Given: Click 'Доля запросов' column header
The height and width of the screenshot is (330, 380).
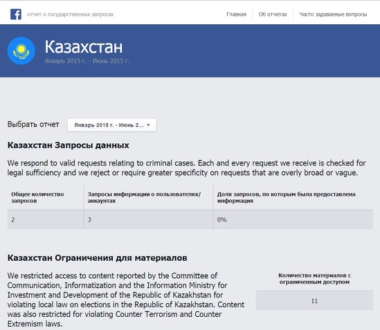Looking at the screenshot, I should (x=287, y=197).
